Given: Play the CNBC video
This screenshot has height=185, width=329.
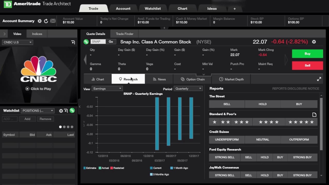Looking at the screenshot, I should (38, 89).
